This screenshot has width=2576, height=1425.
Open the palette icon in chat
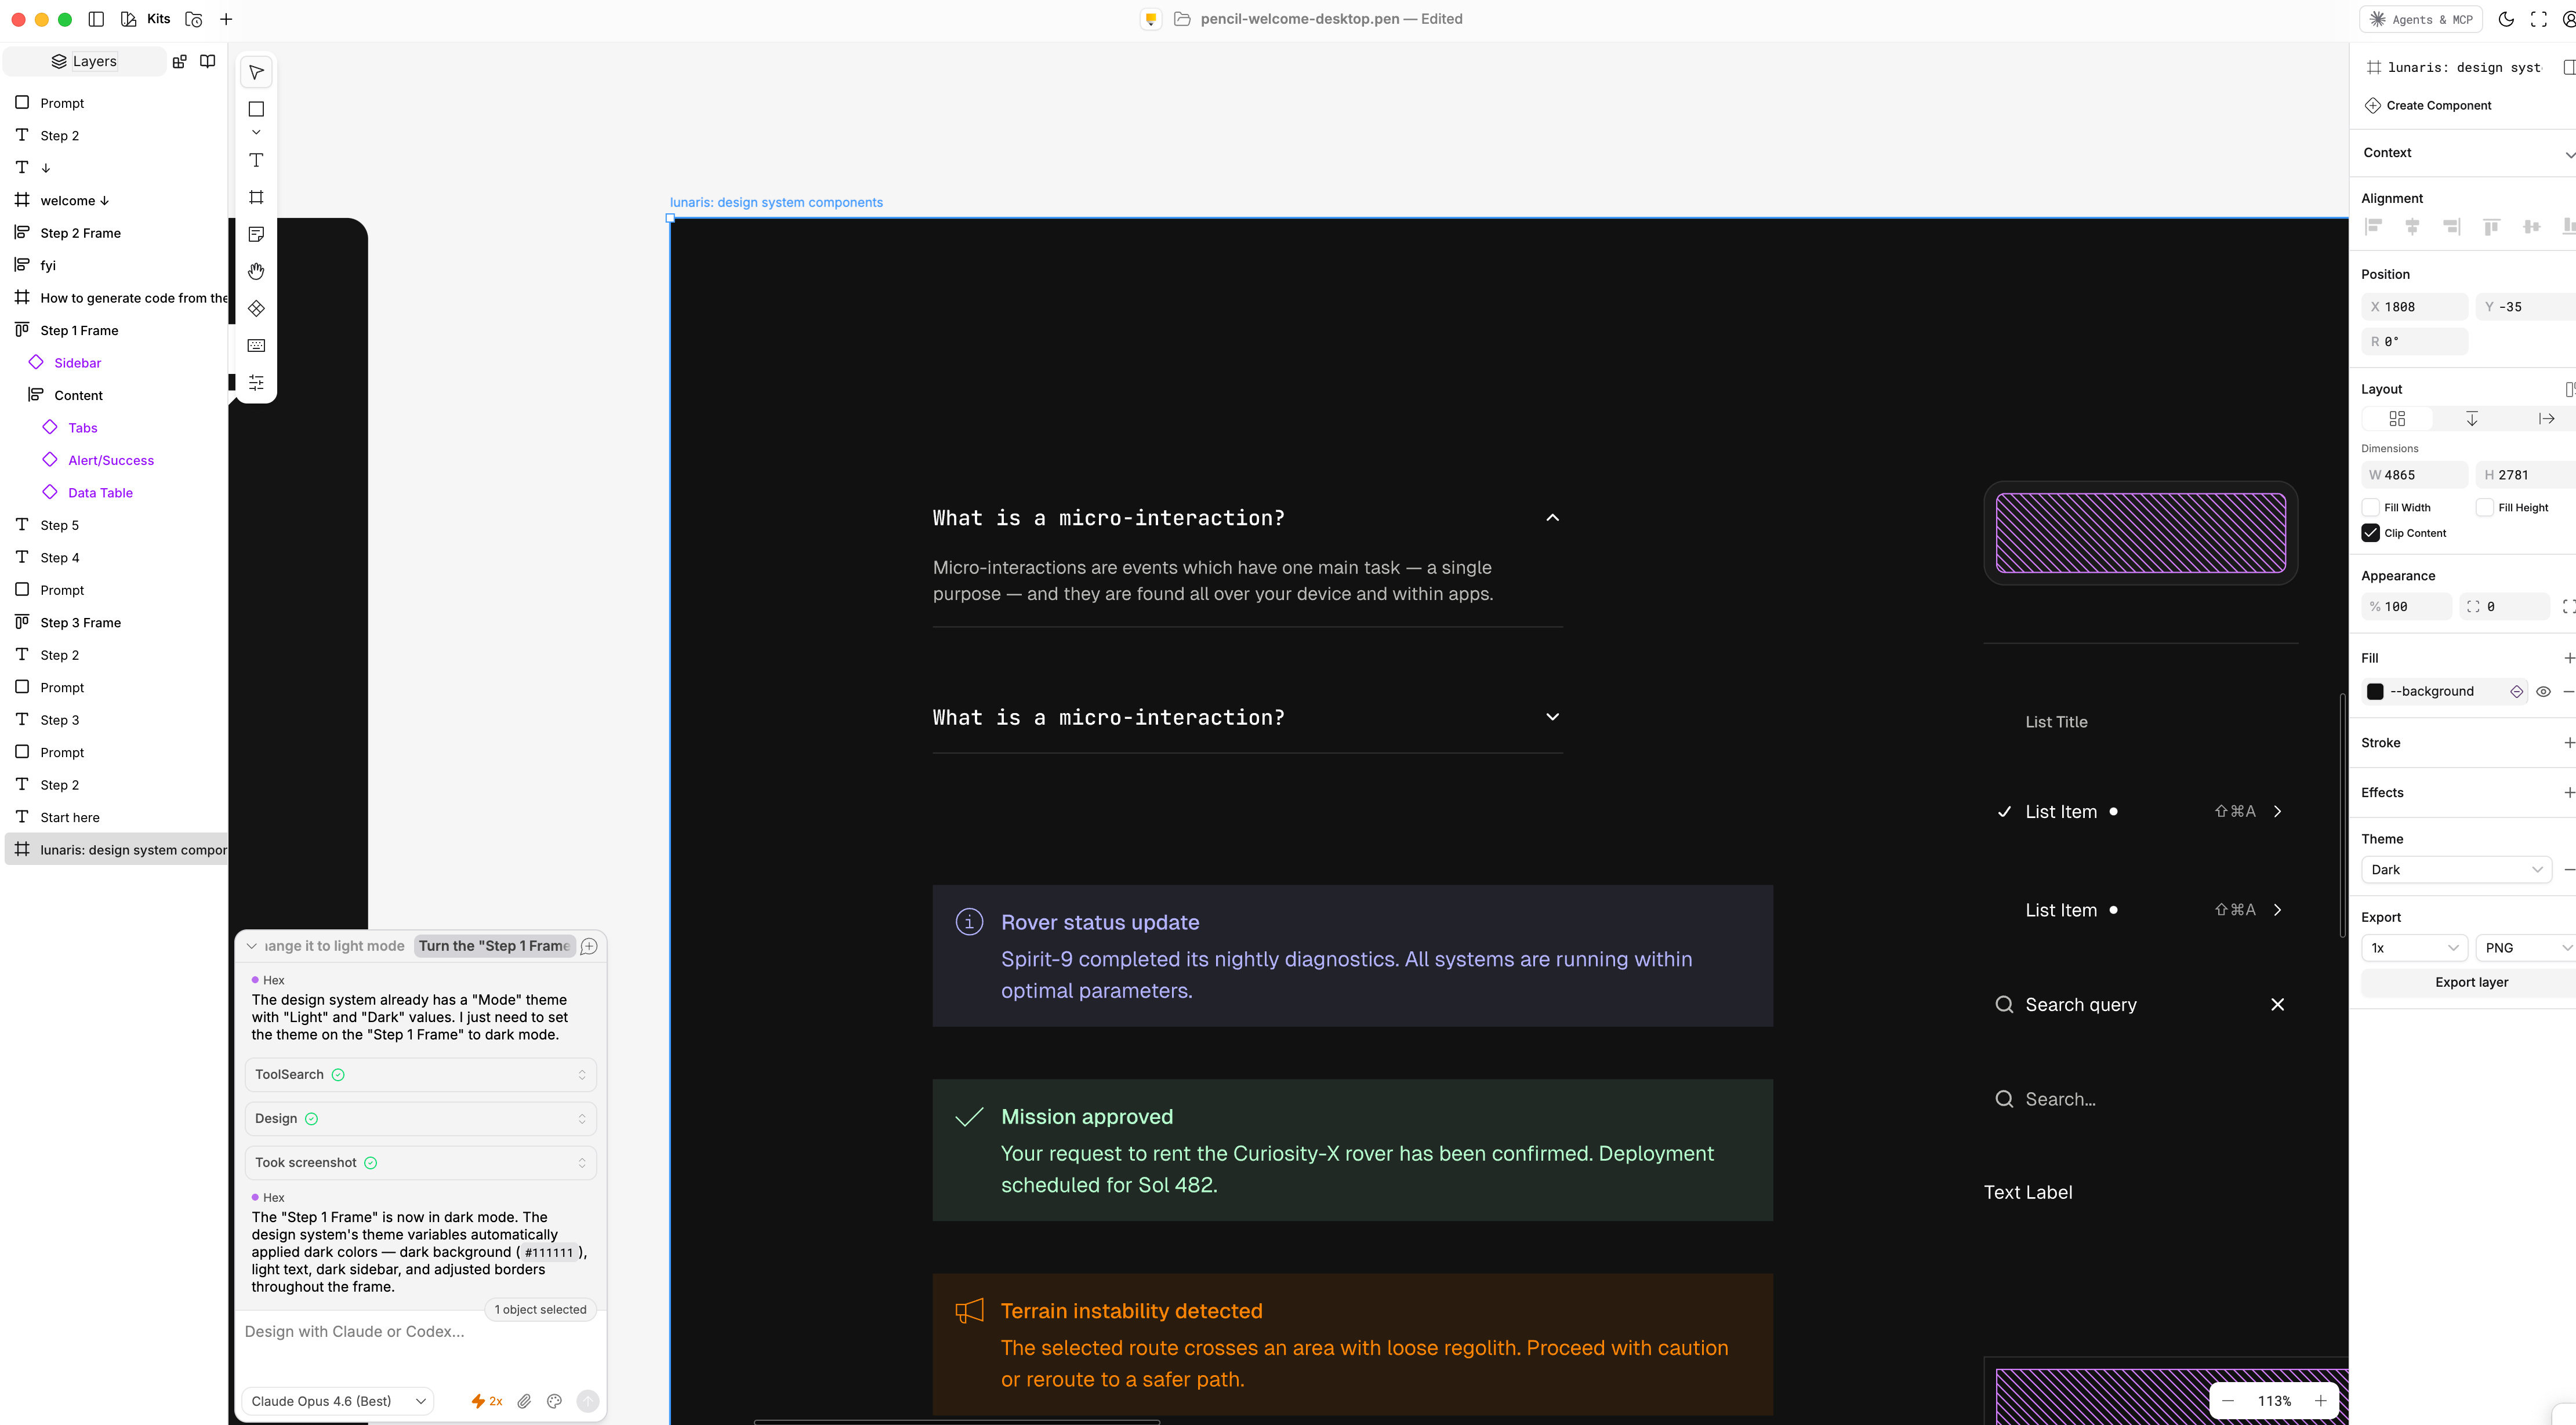point(555,1401)
